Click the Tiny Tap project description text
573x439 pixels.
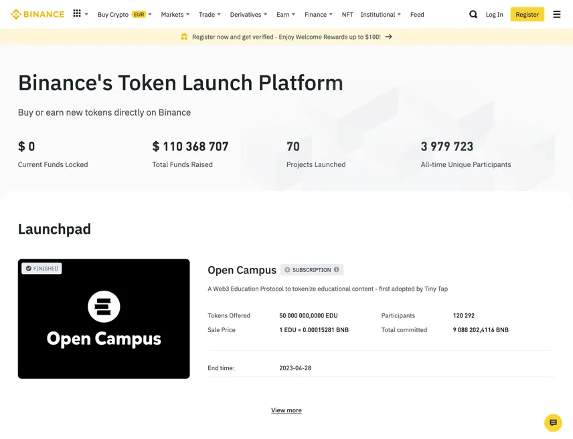(327, 289)
